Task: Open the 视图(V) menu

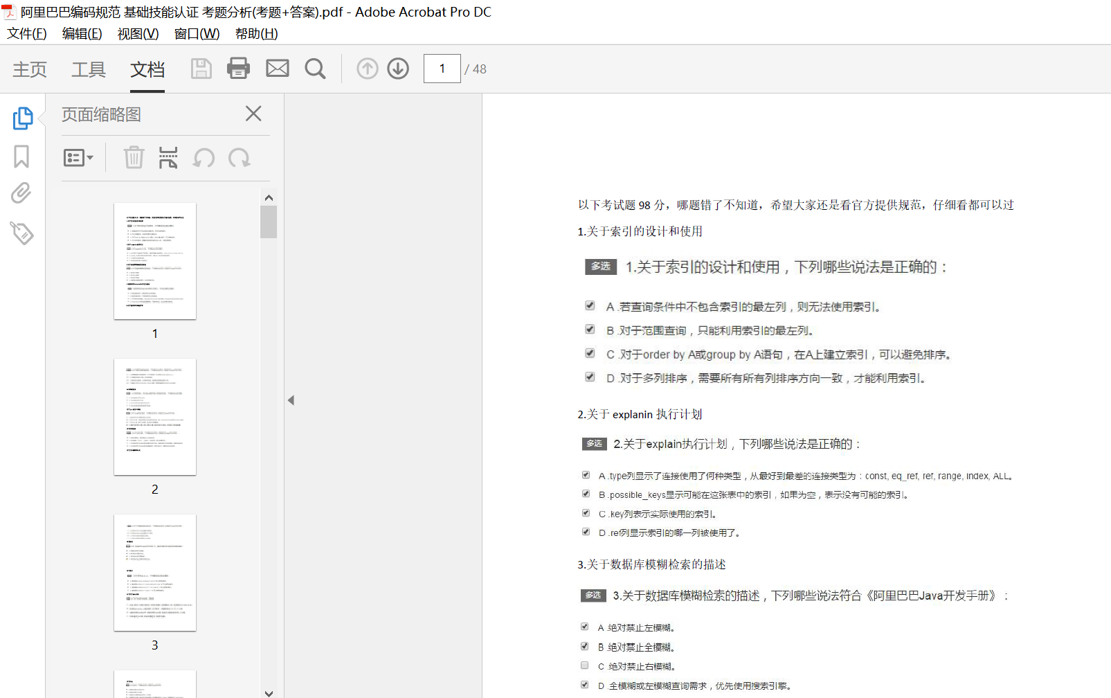Action: point(138,33)
